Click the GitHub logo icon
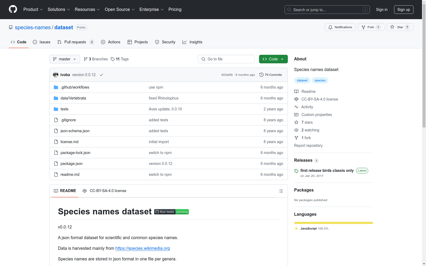This screenshot has width=426, height=266. (13, 9)
